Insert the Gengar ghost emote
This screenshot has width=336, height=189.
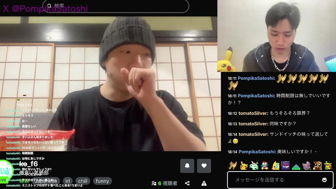286,165
